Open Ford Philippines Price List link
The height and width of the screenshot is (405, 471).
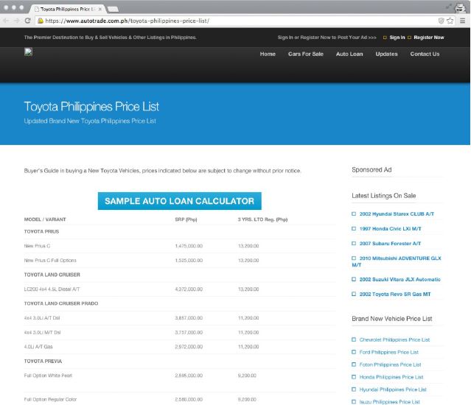(388, 352)
